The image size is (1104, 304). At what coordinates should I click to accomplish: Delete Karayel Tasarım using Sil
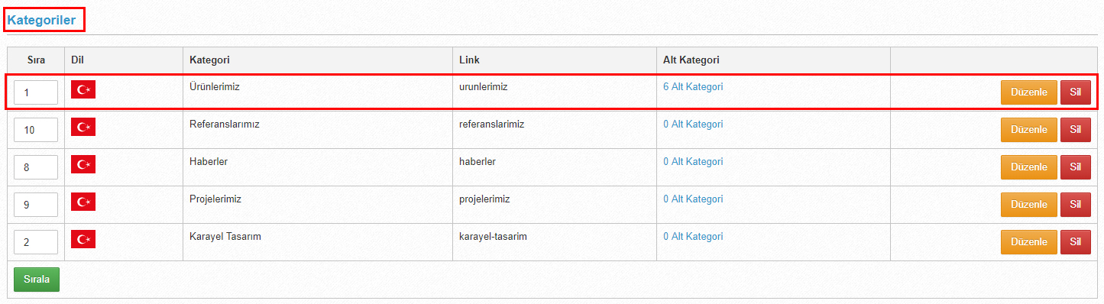pyautogui.click(x=1076, y=242)
